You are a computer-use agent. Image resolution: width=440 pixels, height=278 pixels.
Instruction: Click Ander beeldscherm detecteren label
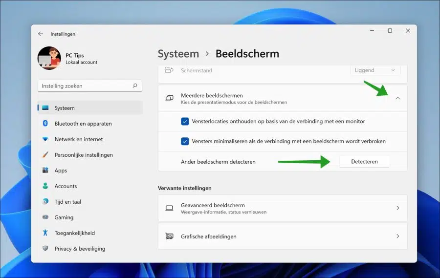(x=218, y=162)
